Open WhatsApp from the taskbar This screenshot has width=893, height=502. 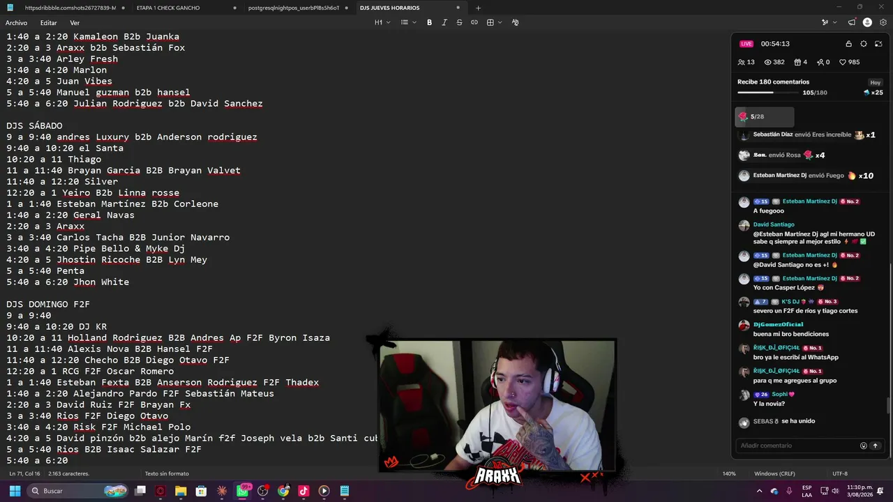(242, 491)
